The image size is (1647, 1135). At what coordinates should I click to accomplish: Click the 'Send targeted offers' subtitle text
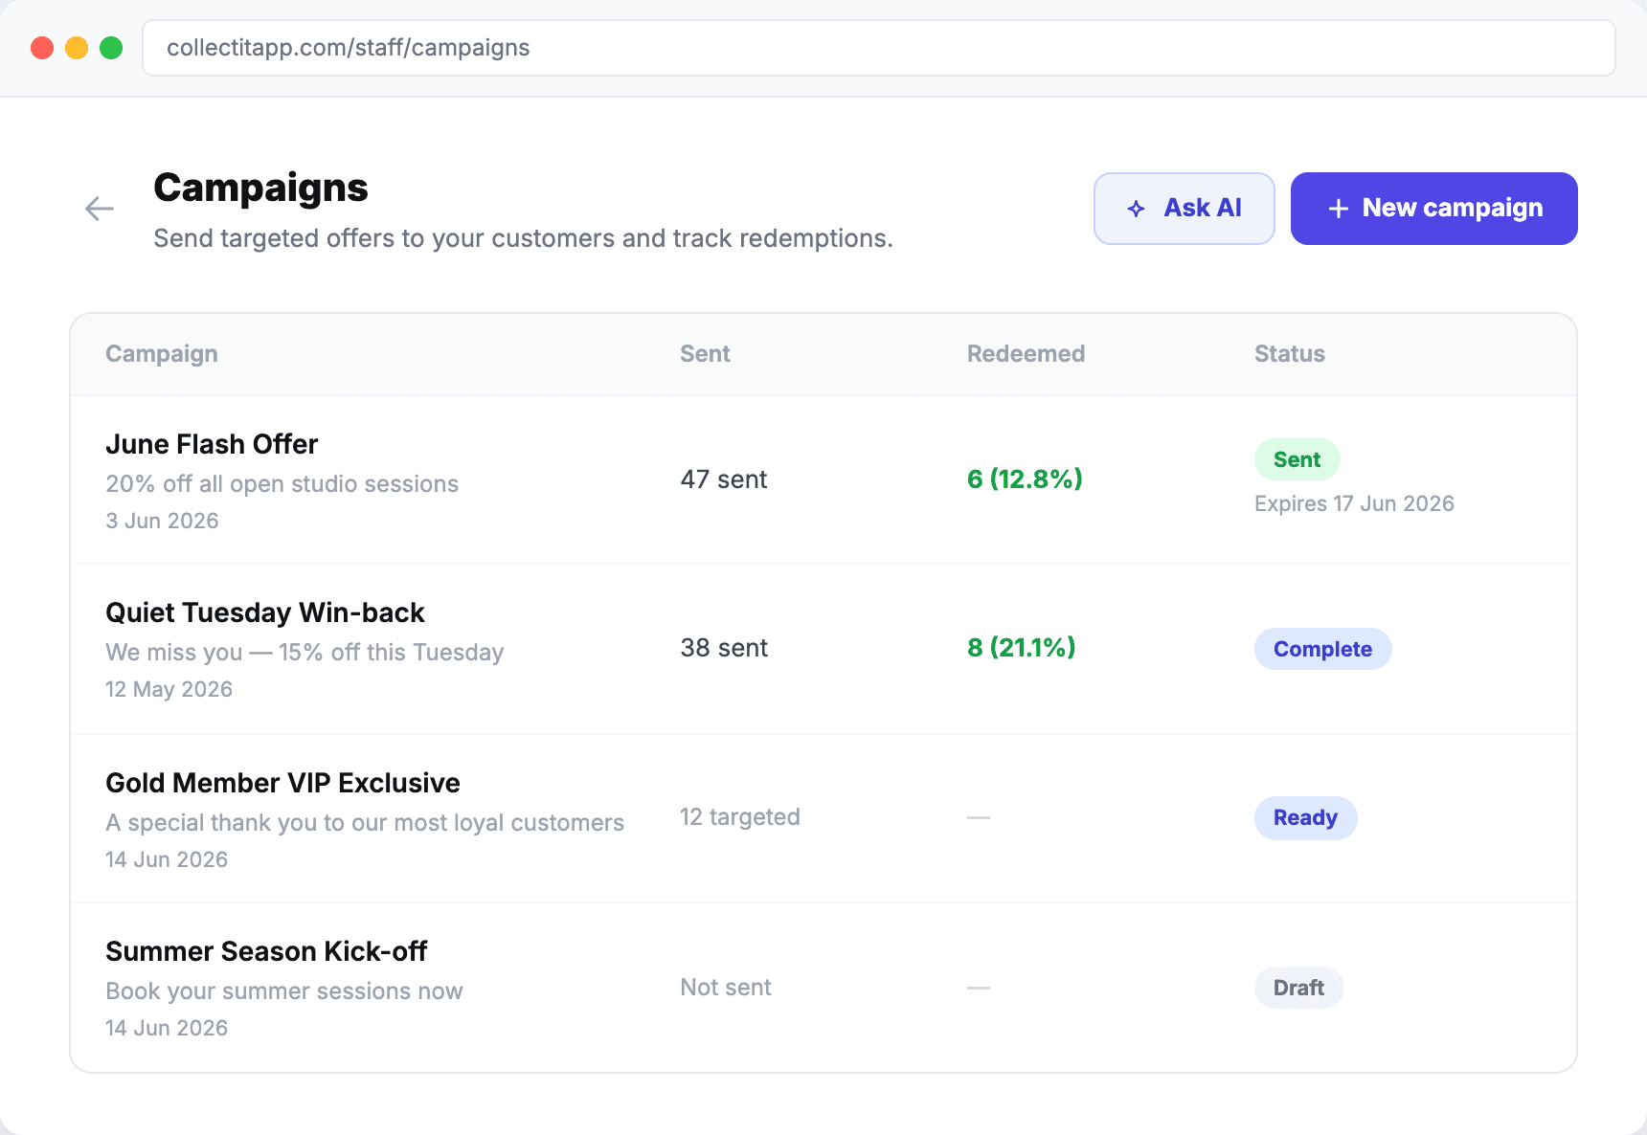tap(523, 238)
